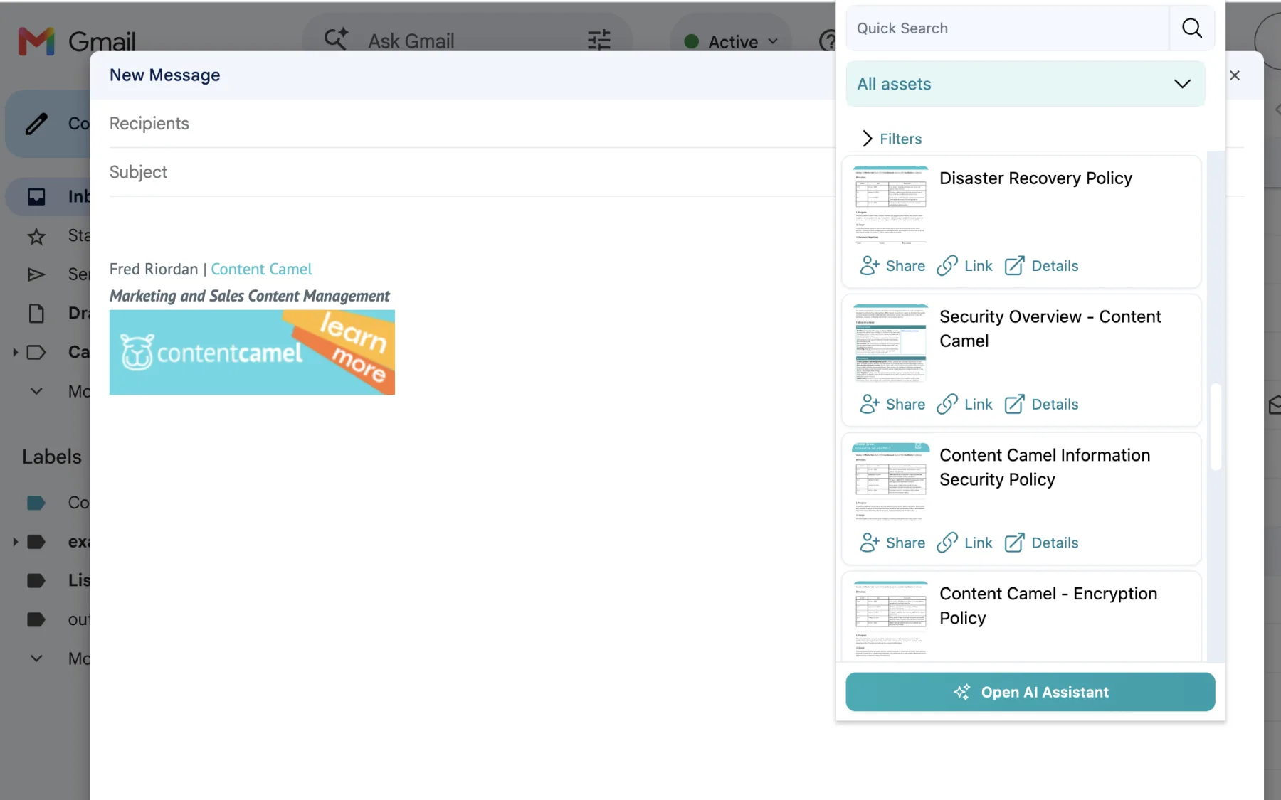Image resolution: width=1281 pixels, height=800 pixels.
Task: Copy Link for Security Overview asset
Action: click(964, 405)
